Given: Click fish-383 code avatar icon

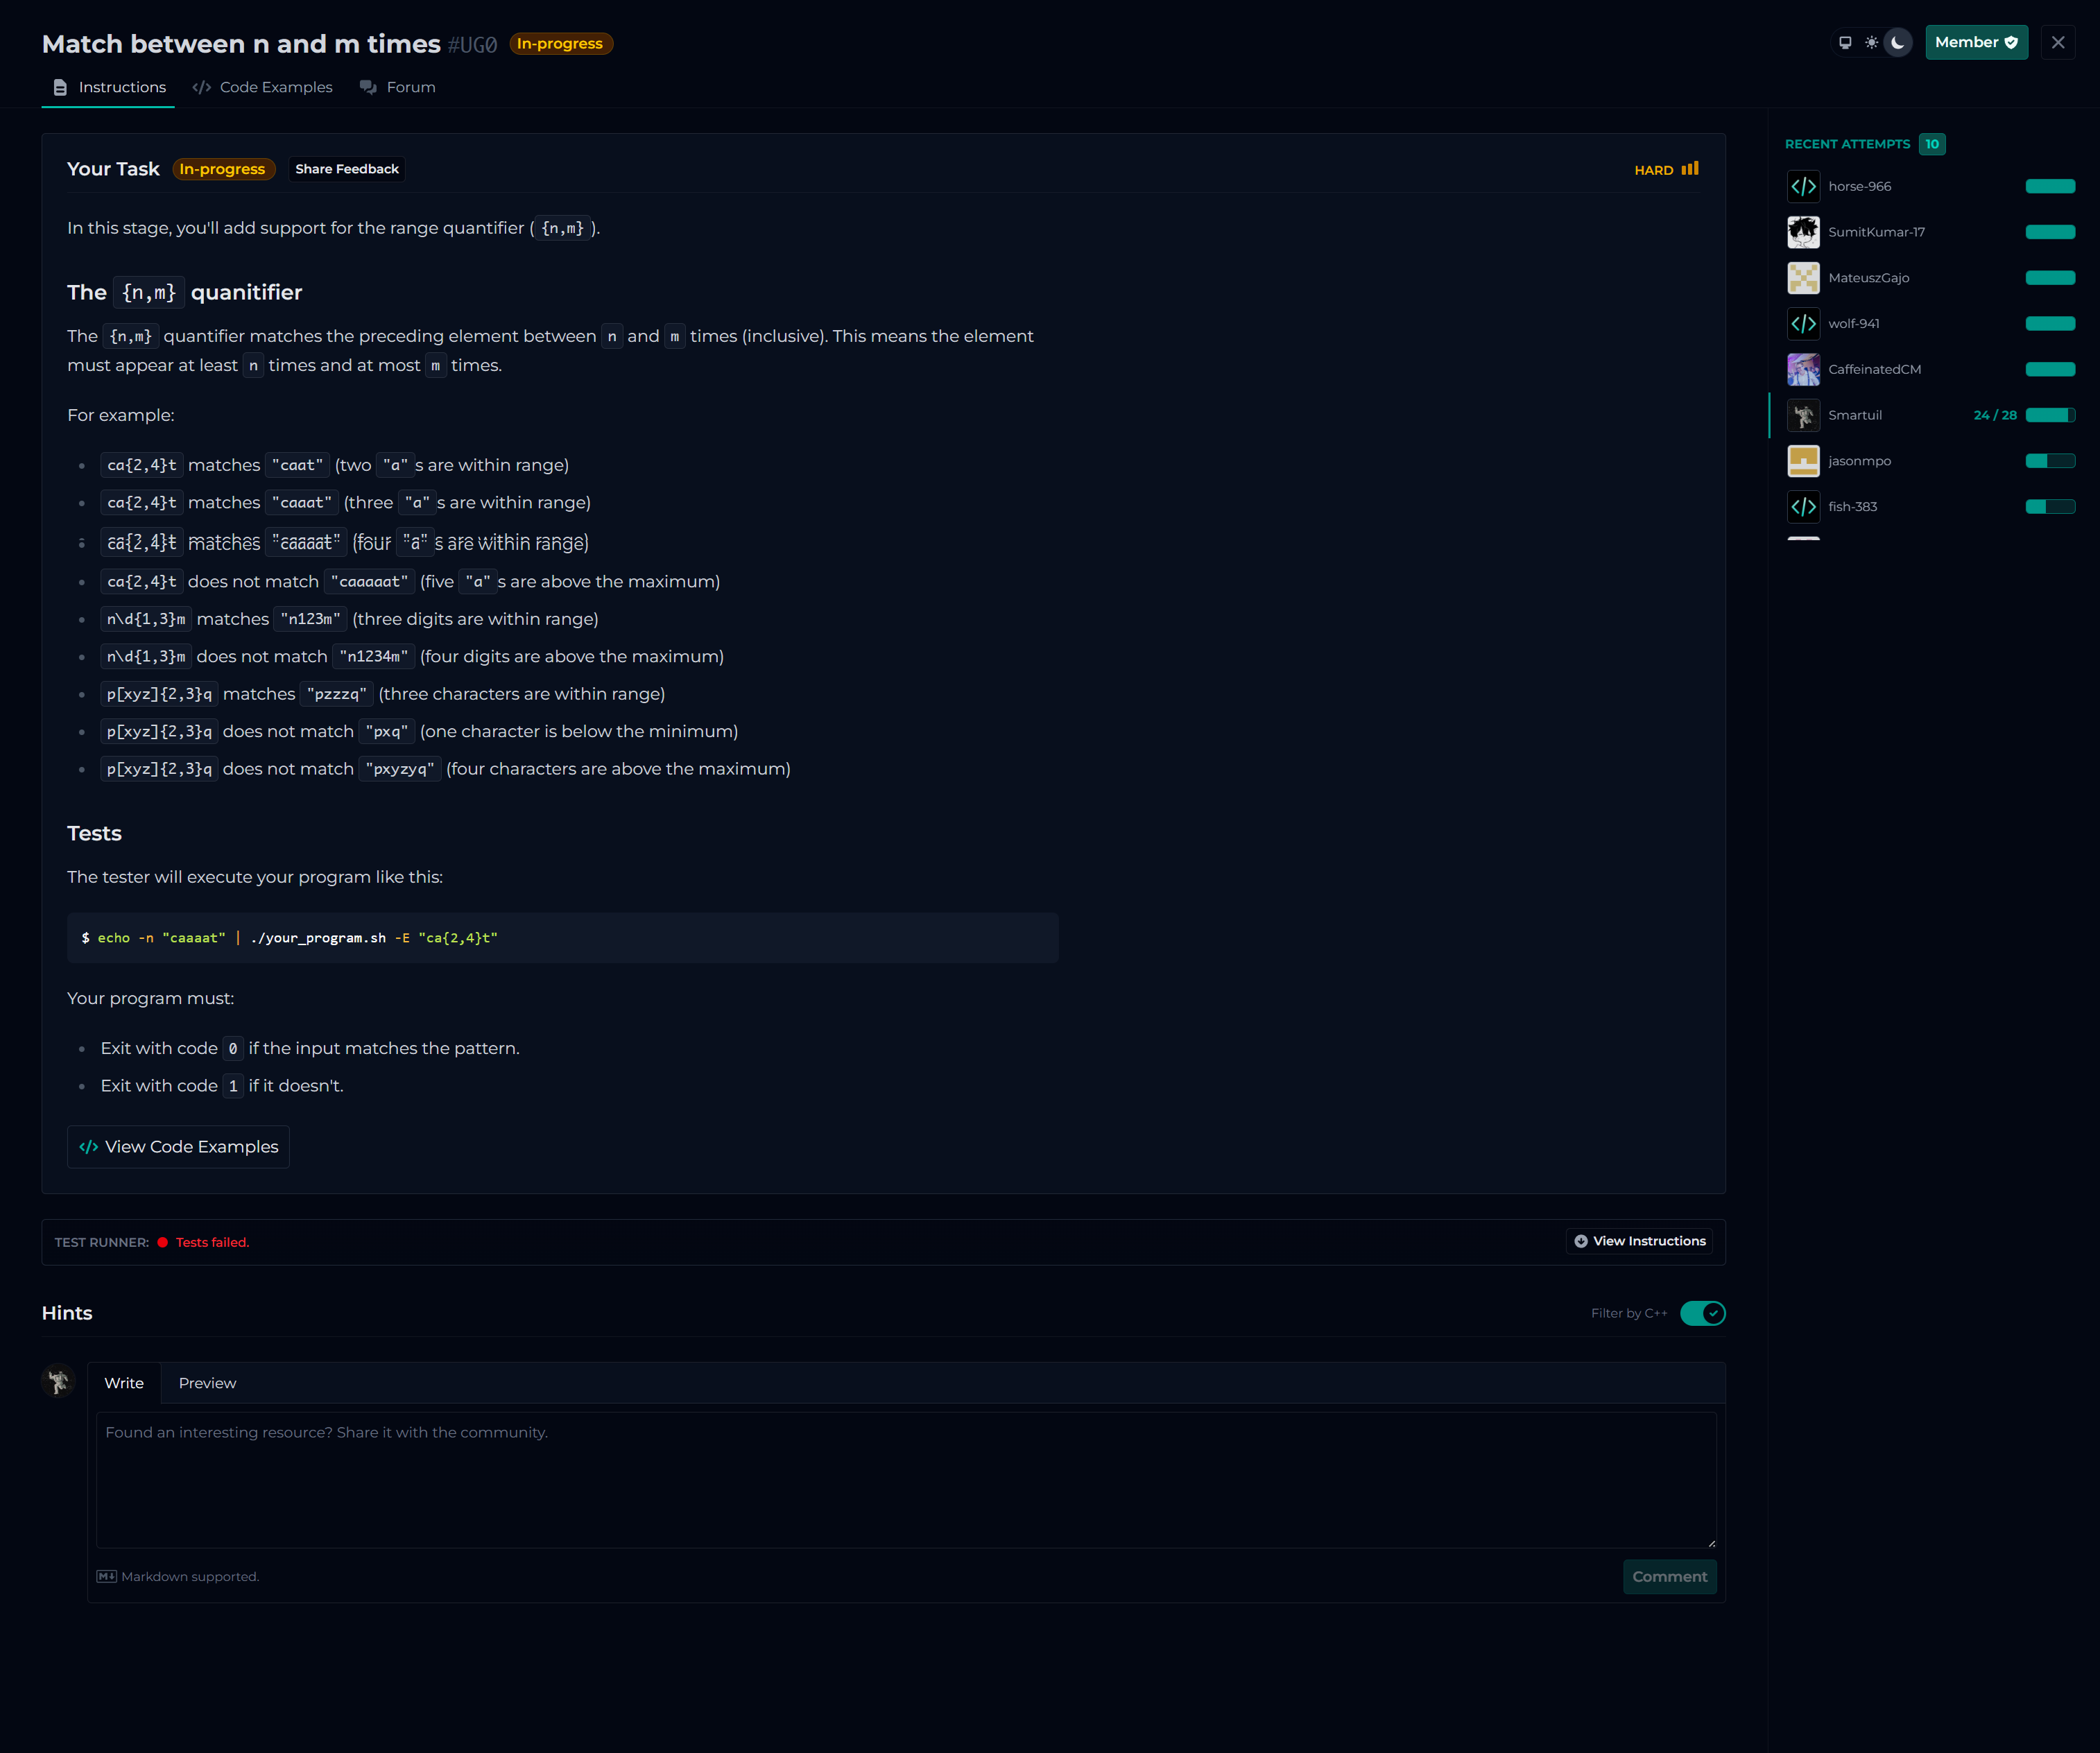Looking at the screenshot, I should (1803, 507).
